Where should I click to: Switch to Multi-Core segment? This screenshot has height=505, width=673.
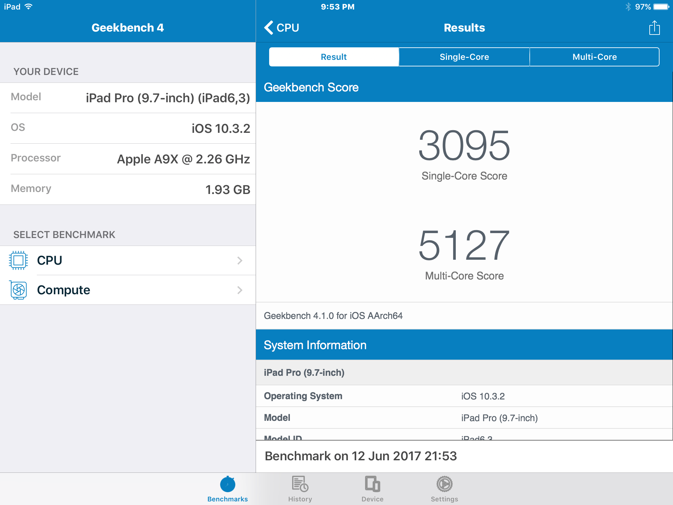point(594,57)
